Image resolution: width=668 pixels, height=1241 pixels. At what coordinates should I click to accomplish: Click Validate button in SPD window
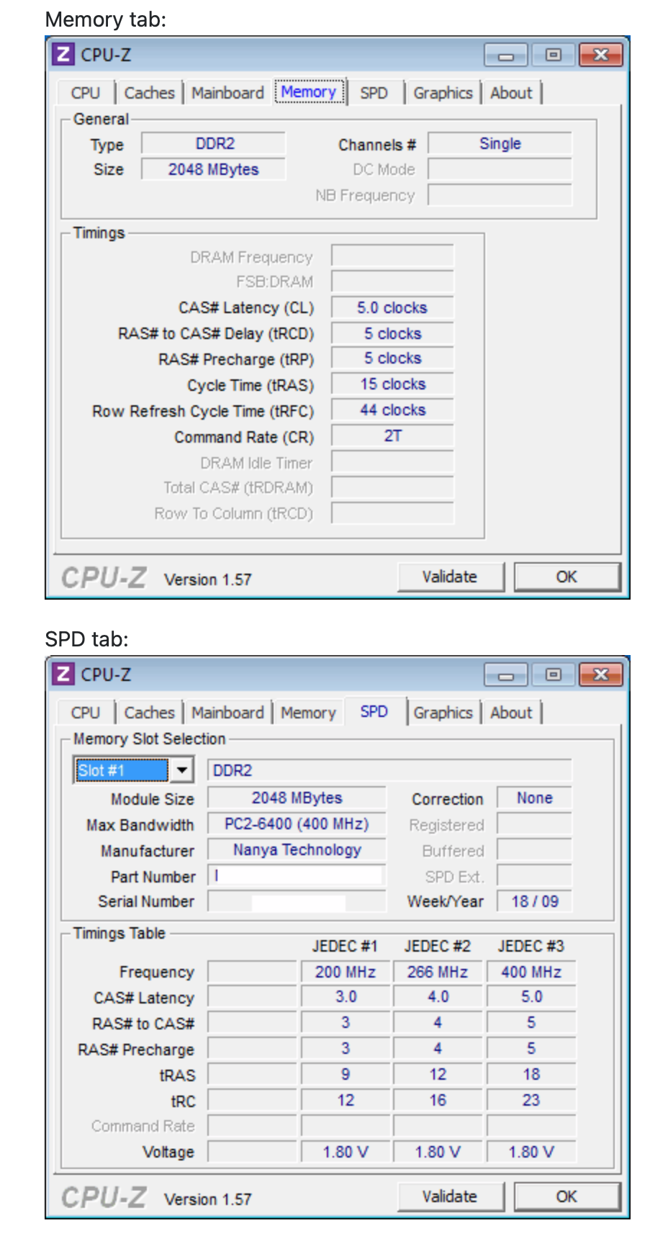pos(450,1196)
